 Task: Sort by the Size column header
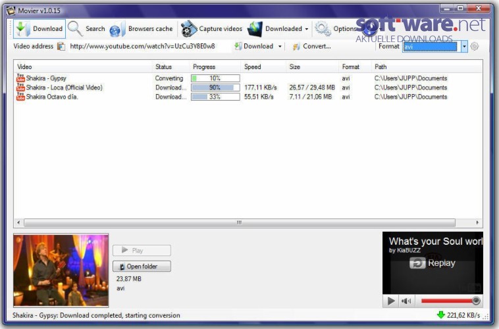313,67
